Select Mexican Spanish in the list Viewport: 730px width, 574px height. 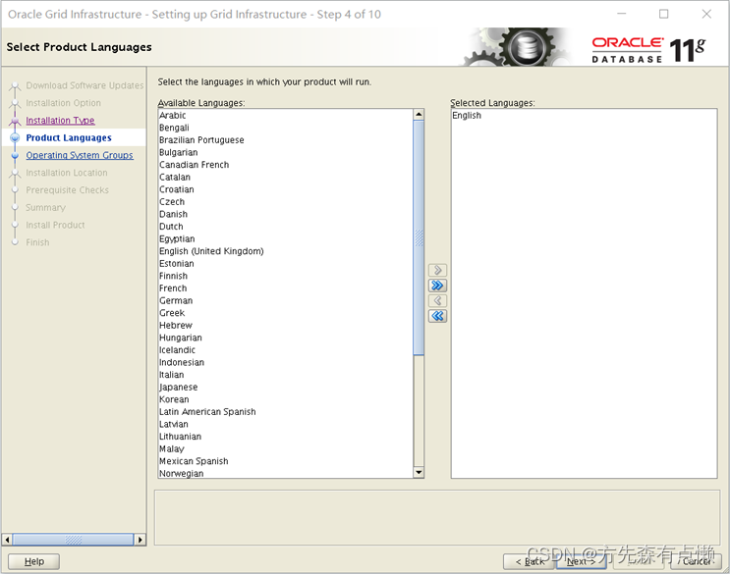pos(285,461)
